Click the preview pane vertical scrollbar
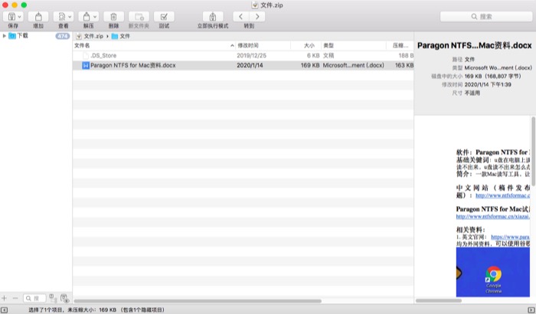The height and width of the screenshot is (314, 536). (x=533, y=151)
